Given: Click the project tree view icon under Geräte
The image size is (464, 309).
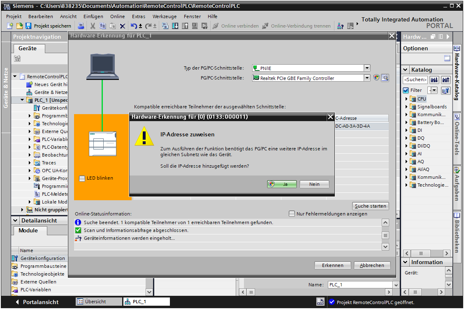Looking at the screenshot, I should coord(17,59).
